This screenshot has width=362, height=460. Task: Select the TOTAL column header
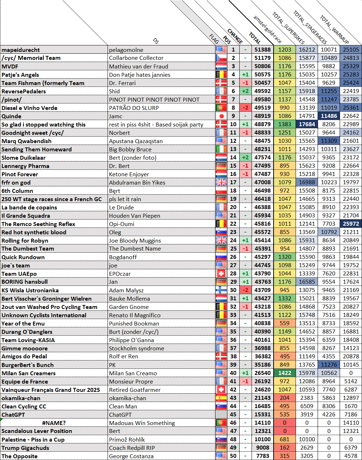pyautogui.click(x=255, y=38)
